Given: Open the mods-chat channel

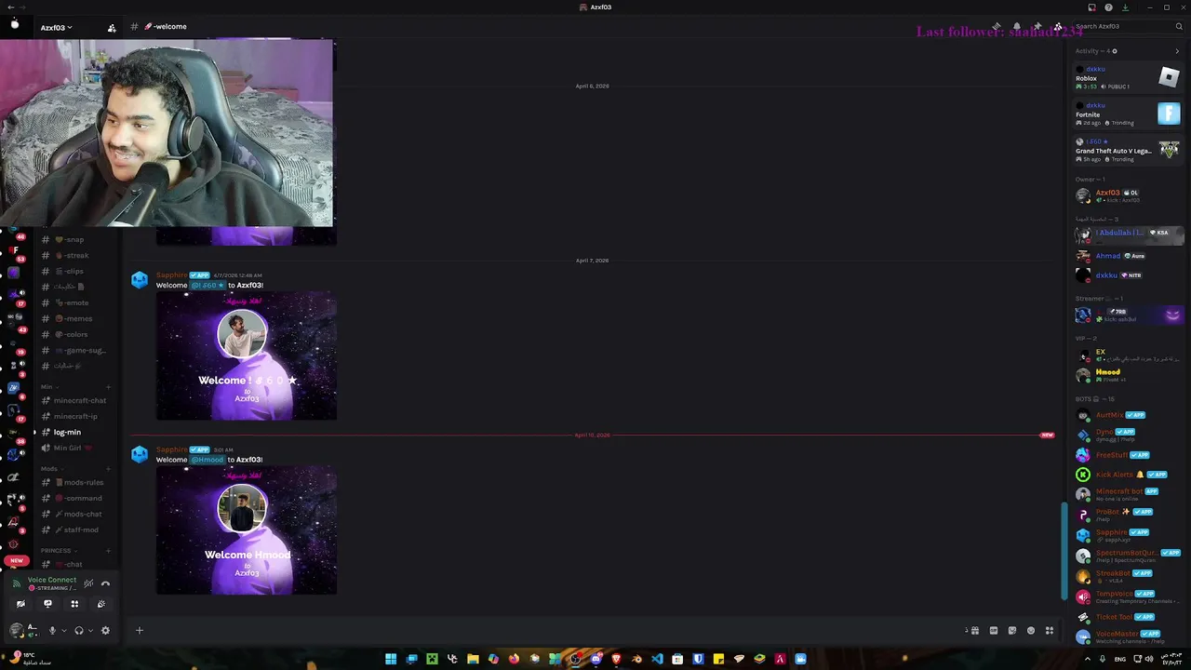Looking at the screenshot, I should [77, 514].
